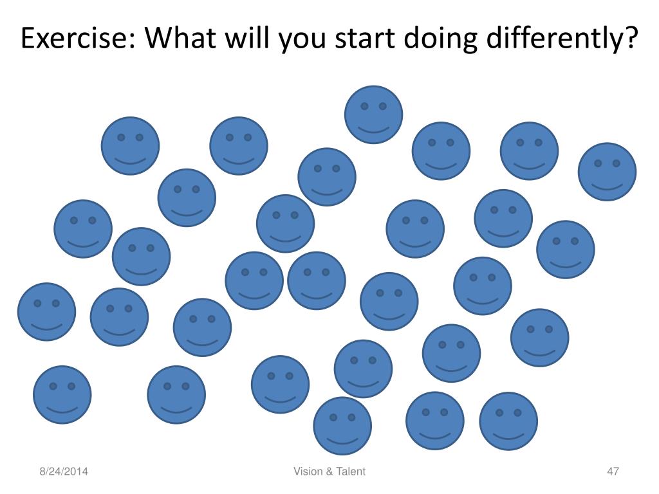
Task: Select the word start in the title
Action: tap(365, 38)
